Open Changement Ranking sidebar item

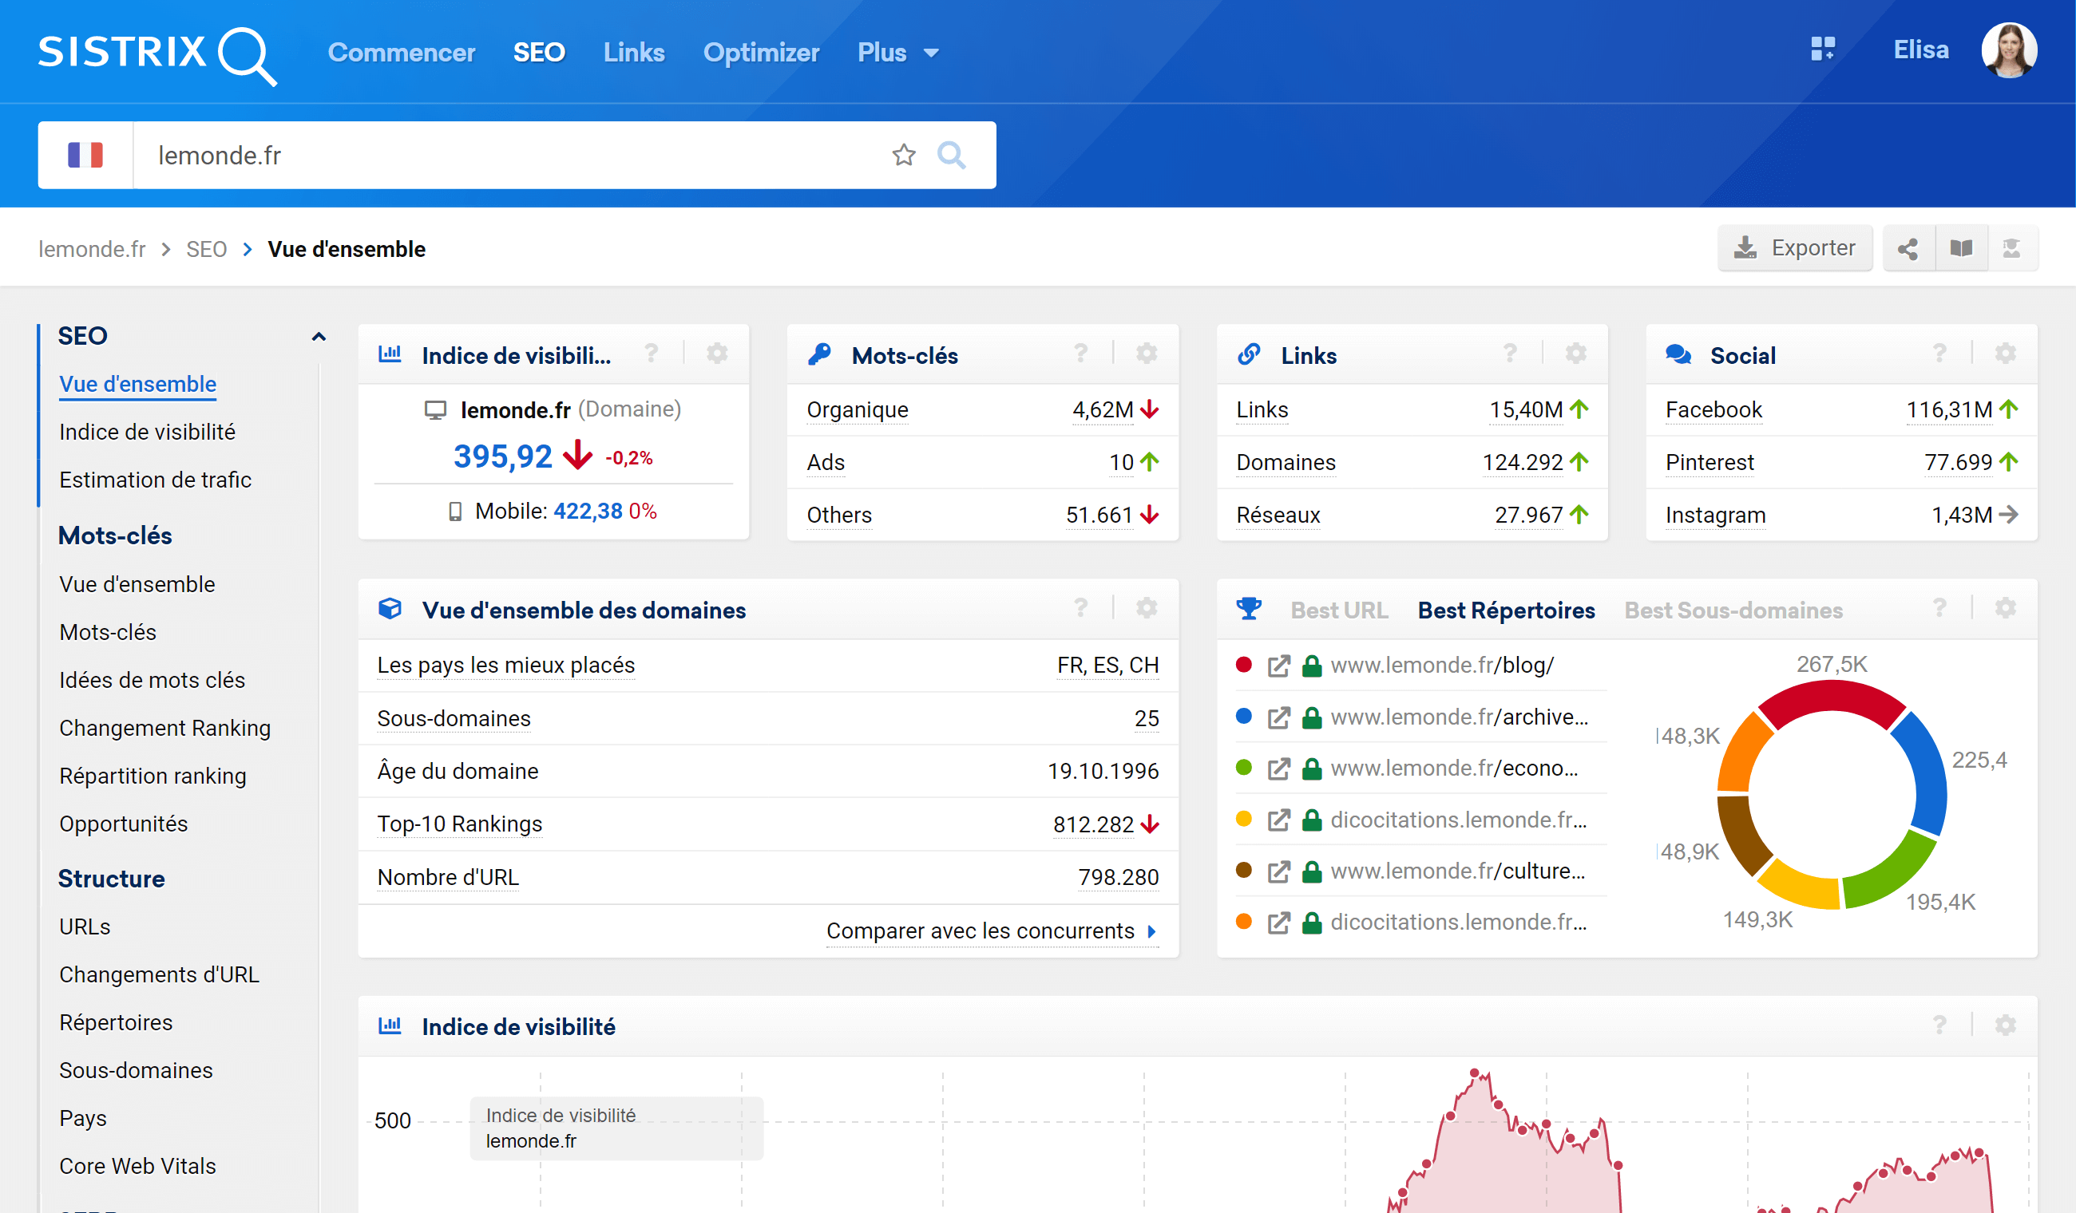pos(164,728)
